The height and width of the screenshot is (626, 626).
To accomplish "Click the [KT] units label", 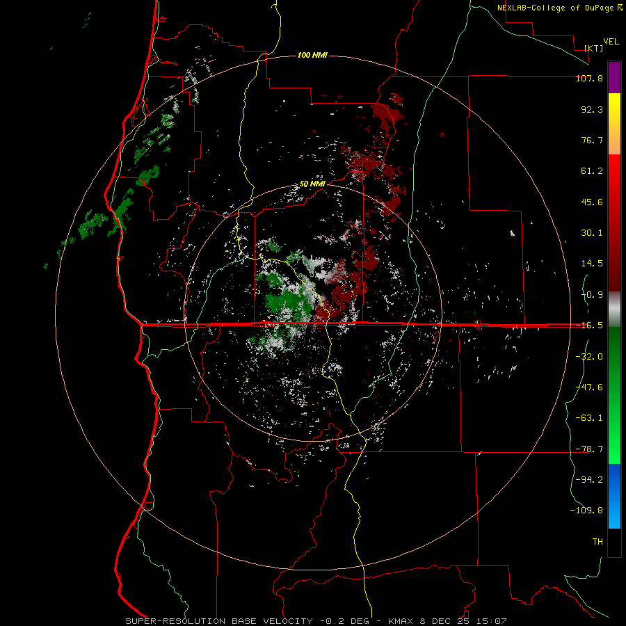I will coord(594,48).
